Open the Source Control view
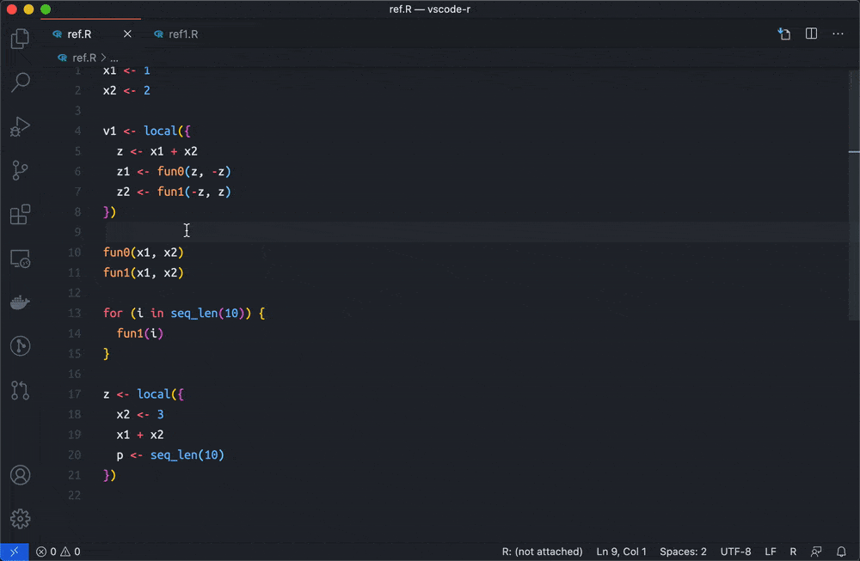Image resolution: width=860 pixels, height=561 pixels. (21, 170)
